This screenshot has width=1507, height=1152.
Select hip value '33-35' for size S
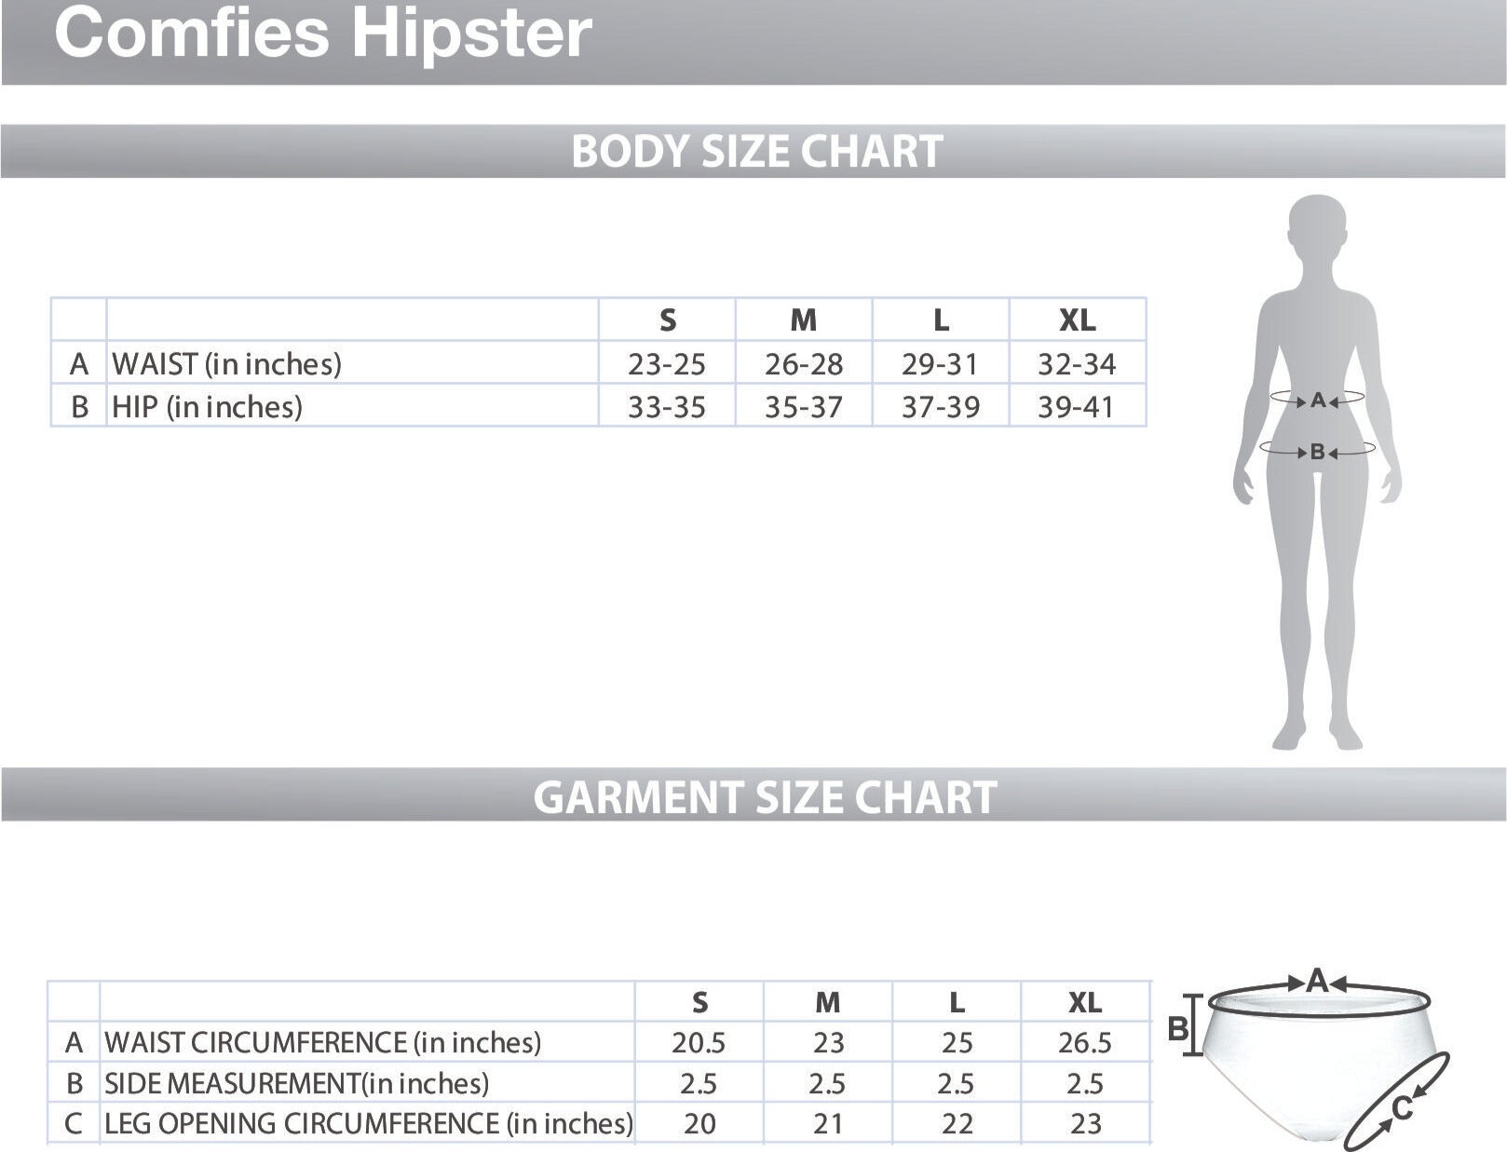(667, 407)
